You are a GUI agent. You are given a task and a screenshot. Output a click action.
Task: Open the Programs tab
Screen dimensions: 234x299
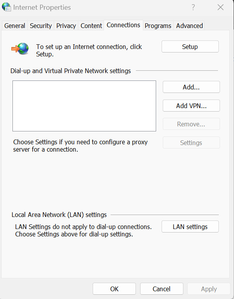tap(158, 26)
